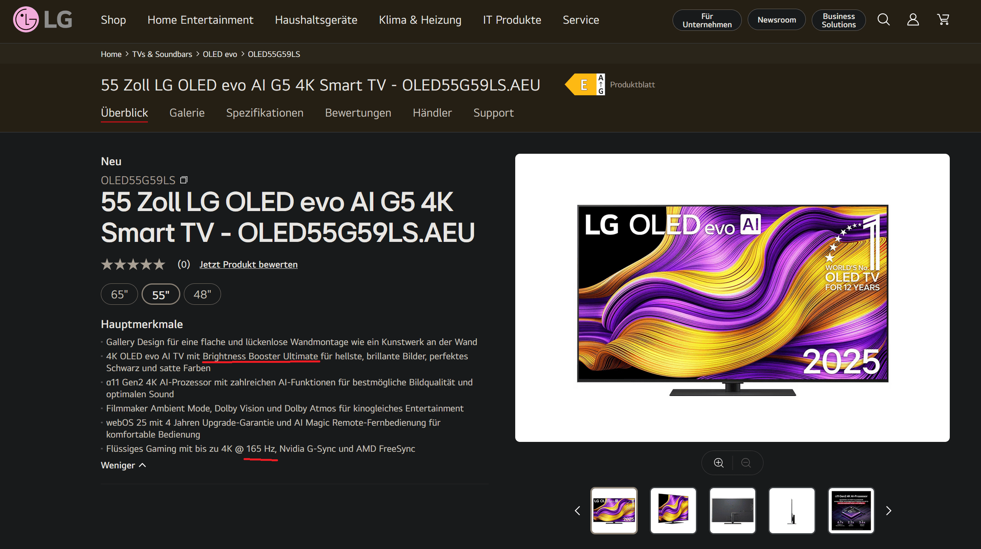The height and width of the screenshot is (549, 981).
Task: Copy model number OLED55G59LS icon
Action: point(184,180)
